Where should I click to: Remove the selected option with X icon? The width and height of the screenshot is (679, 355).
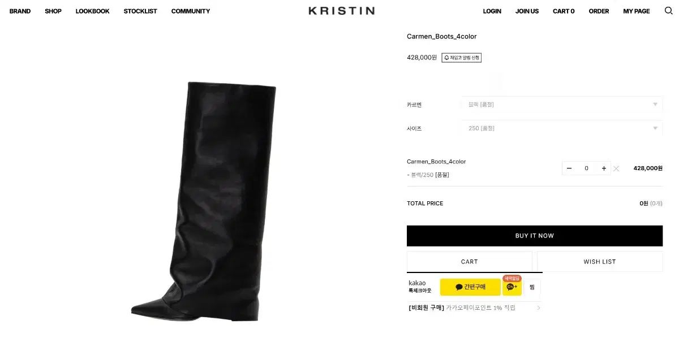coord(616,168)
